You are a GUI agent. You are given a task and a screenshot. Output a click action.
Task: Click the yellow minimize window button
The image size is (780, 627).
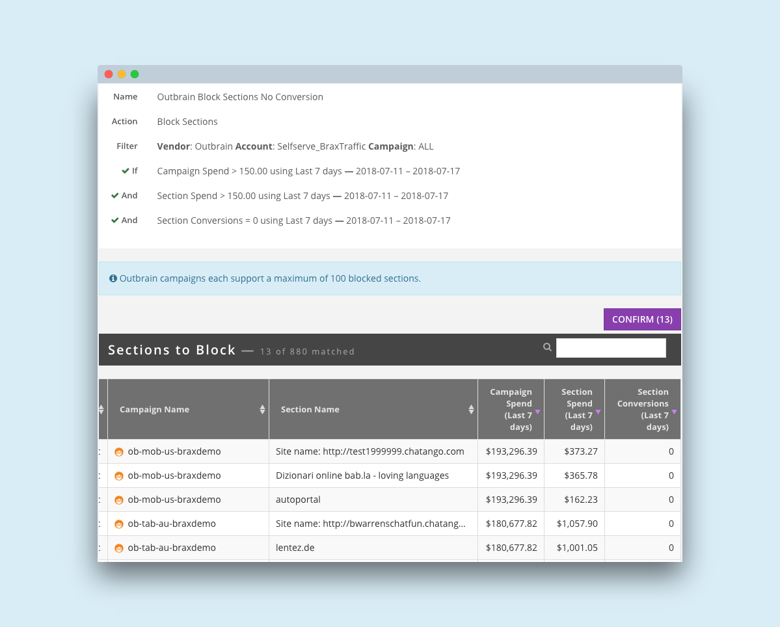[x=122, y=74]
